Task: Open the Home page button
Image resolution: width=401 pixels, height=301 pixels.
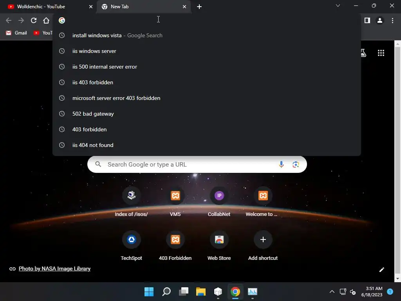Action: click(x=46, y=20)
